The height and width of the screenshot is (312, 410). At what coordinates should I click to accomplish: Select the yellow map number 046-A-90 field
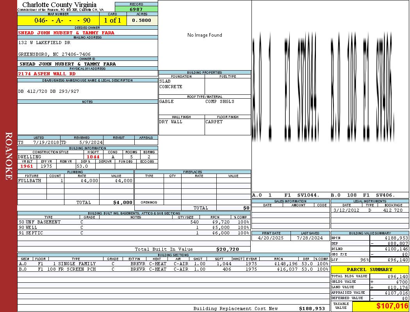58,20
